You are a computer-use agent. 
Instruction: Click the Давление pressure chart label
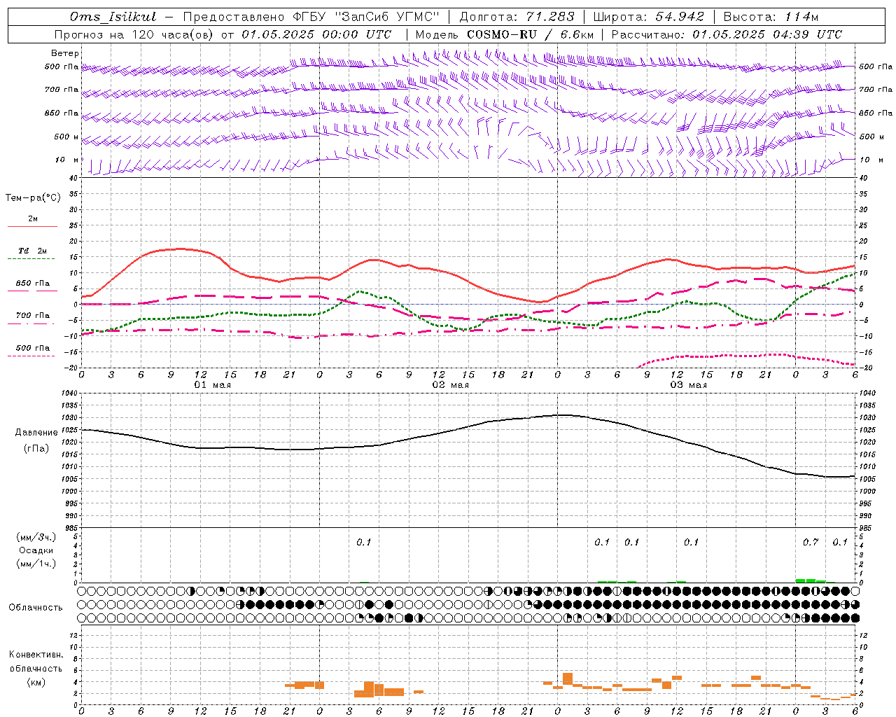tap(36, 433)
